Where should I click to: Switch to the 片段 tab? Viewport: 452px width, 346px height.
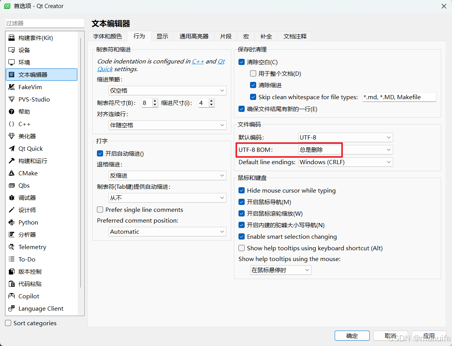(226, 36)
